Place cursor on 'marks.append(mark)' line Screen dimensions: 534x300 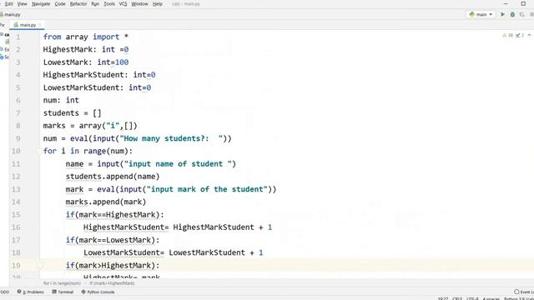tap(106, 202)
